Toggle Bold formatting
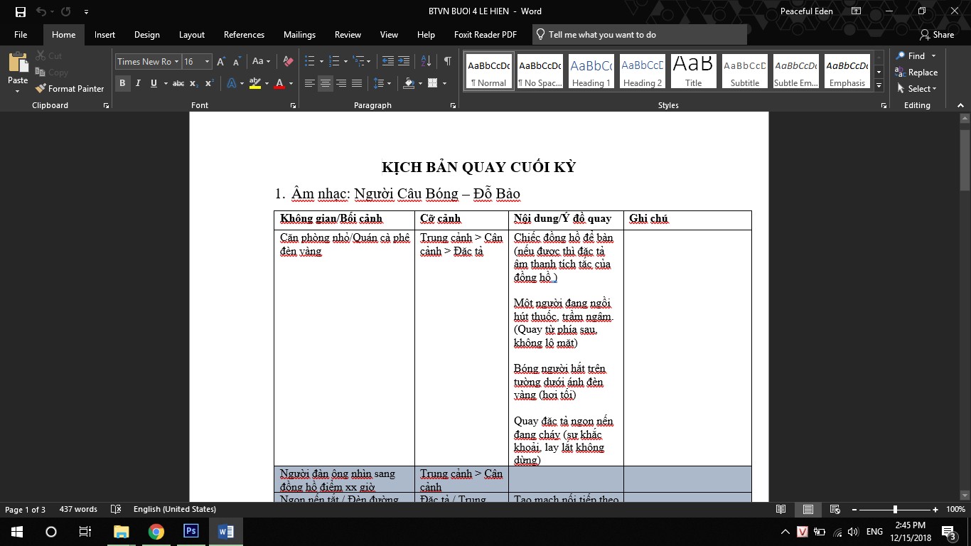 point(122,83)
